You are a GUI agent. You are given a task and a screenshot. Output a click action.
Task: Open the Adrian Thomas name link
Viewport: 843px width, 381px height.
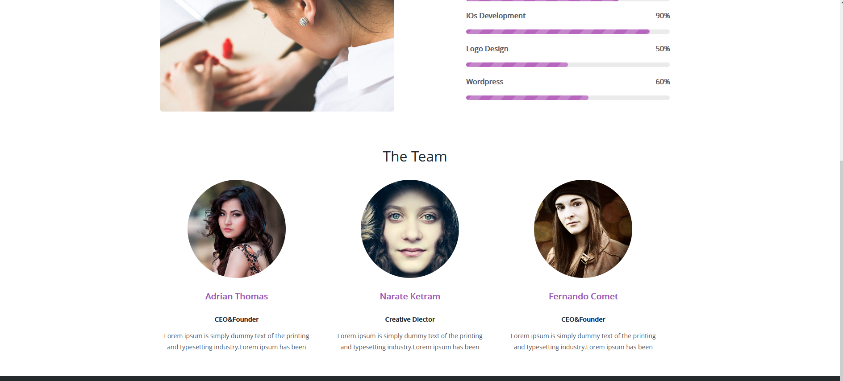(x=237, y=296)
